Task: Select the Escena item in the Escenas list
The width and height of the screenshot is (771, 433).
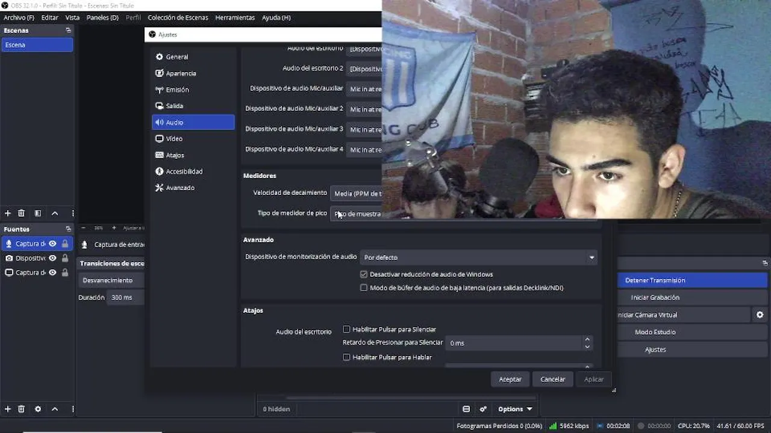Action: coord(37,45)
